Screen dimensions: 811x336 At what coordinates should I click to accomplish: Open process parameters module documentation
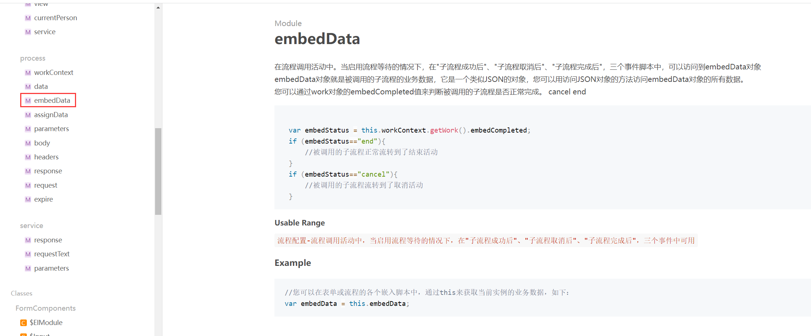coord(51,129)
